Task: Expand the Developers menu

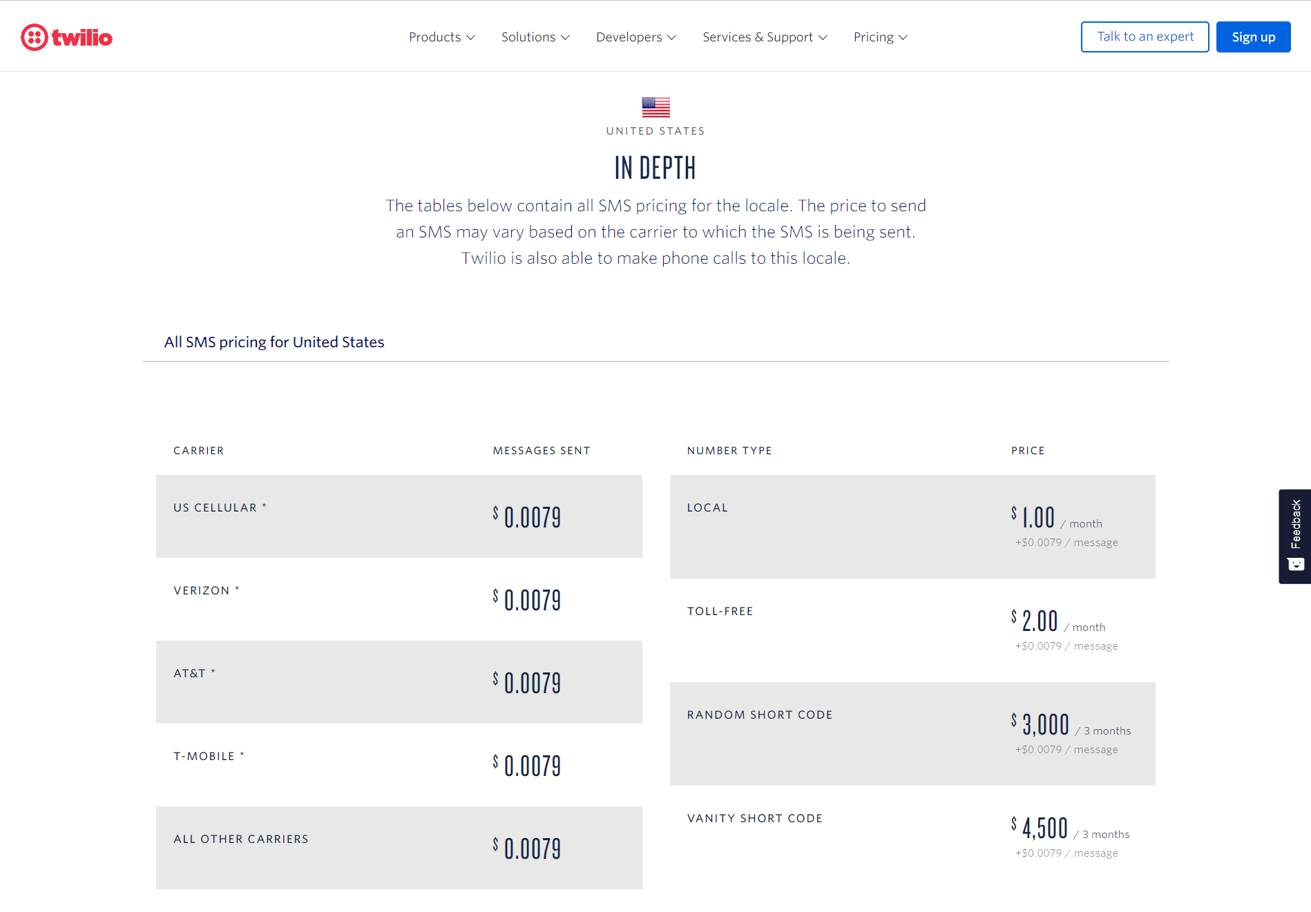Action: click(636, 37)
